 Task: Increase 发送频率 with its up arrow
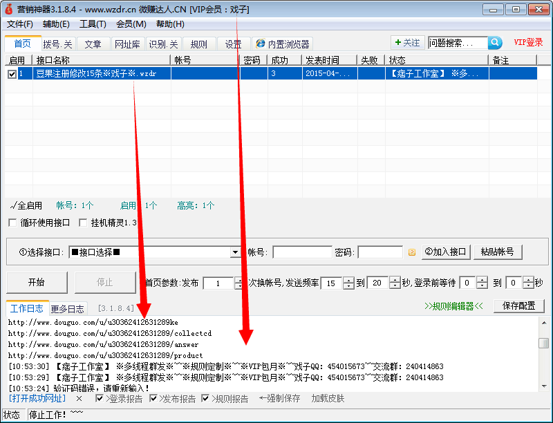[347, 280]
